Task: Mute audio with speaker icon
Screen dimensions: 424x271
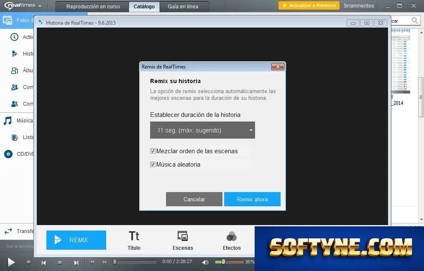Action: pyautogui.click(x=205, y=262)
